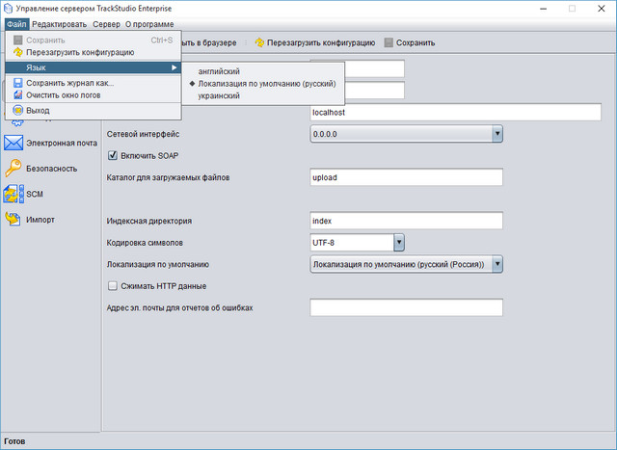Open the О программе menu
The height and width of the screenshot is (450, 617).
(149, 23)
